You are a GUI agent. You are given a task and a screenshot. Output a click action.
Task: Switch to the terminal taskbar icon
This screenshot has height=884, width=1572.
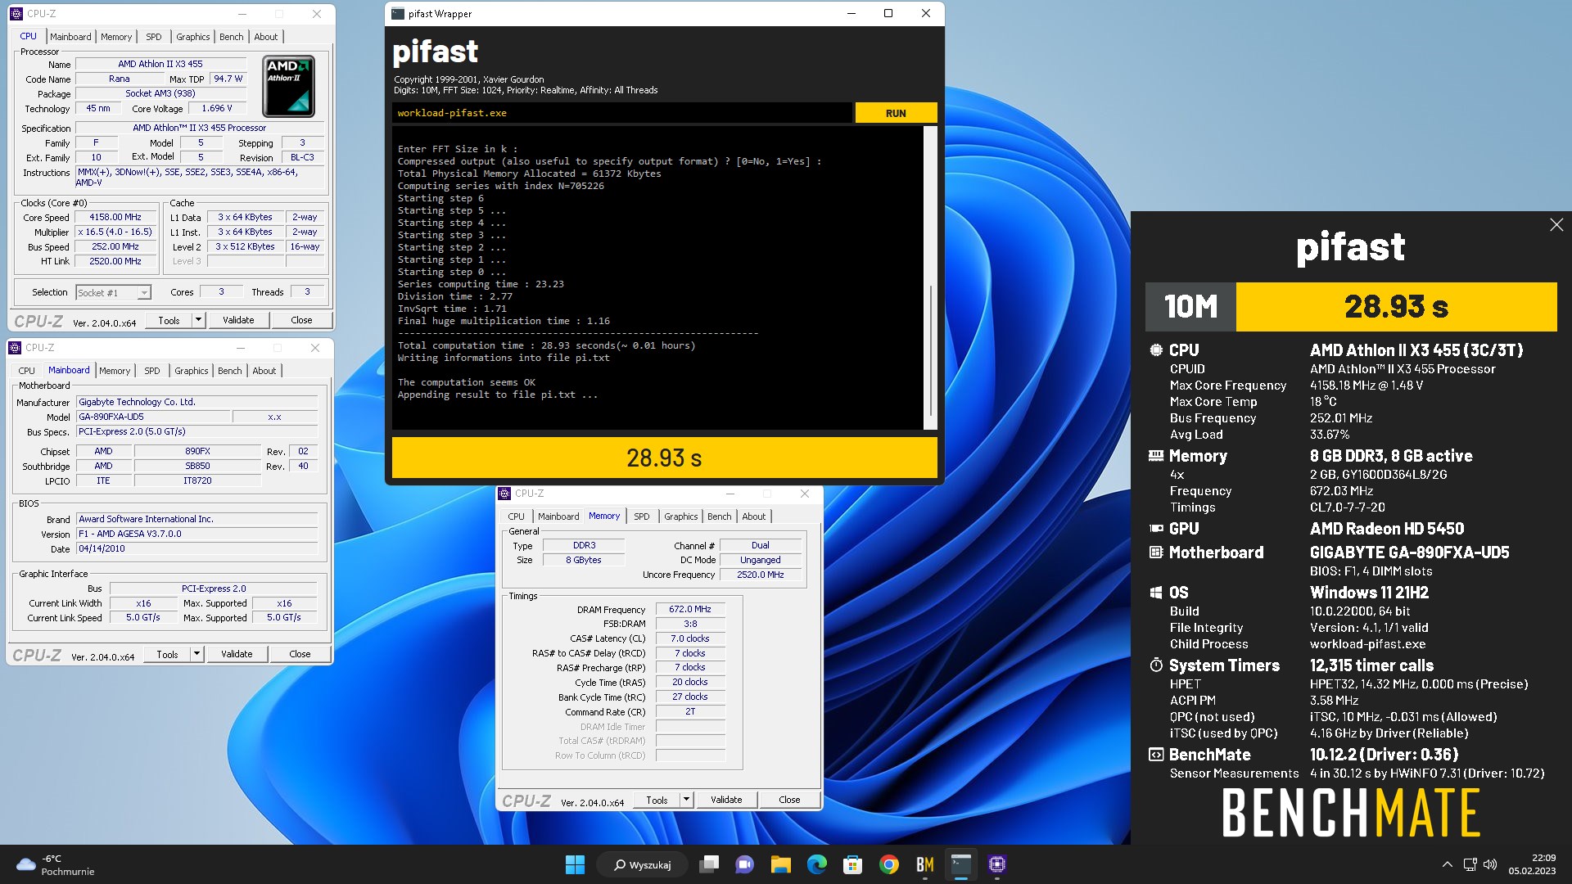960,864
